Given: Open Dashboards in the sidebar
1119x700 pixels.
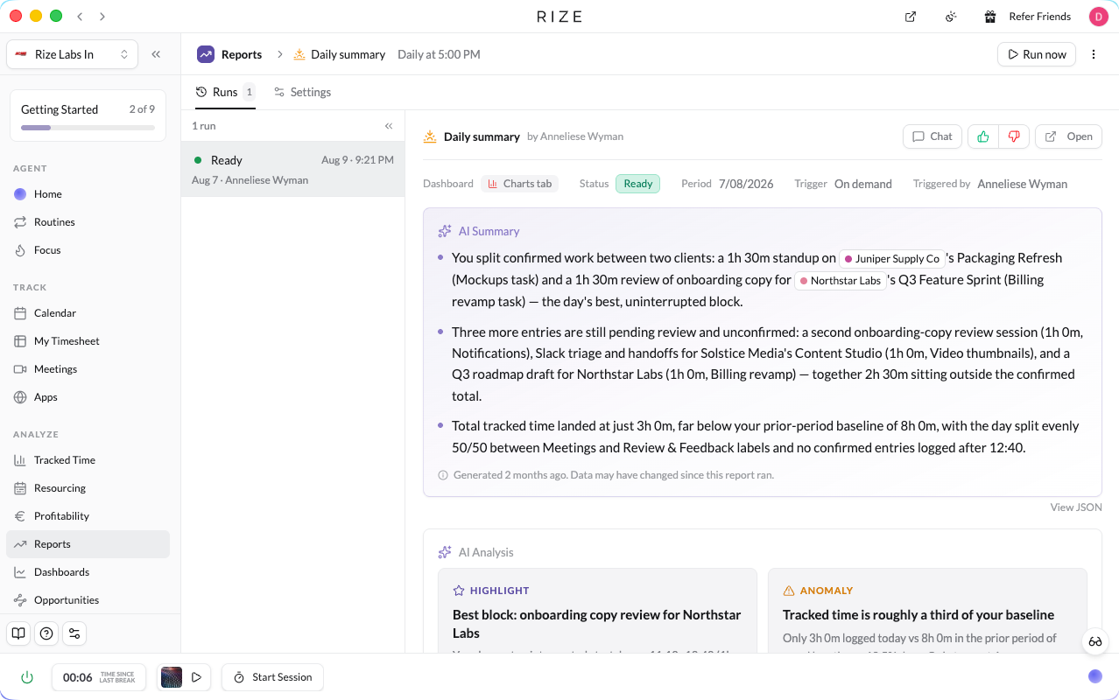Looking at the screenshot, I should tap(88, 572).
